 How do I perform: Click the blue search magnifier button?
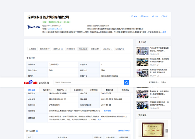click(x=126, y=82)
